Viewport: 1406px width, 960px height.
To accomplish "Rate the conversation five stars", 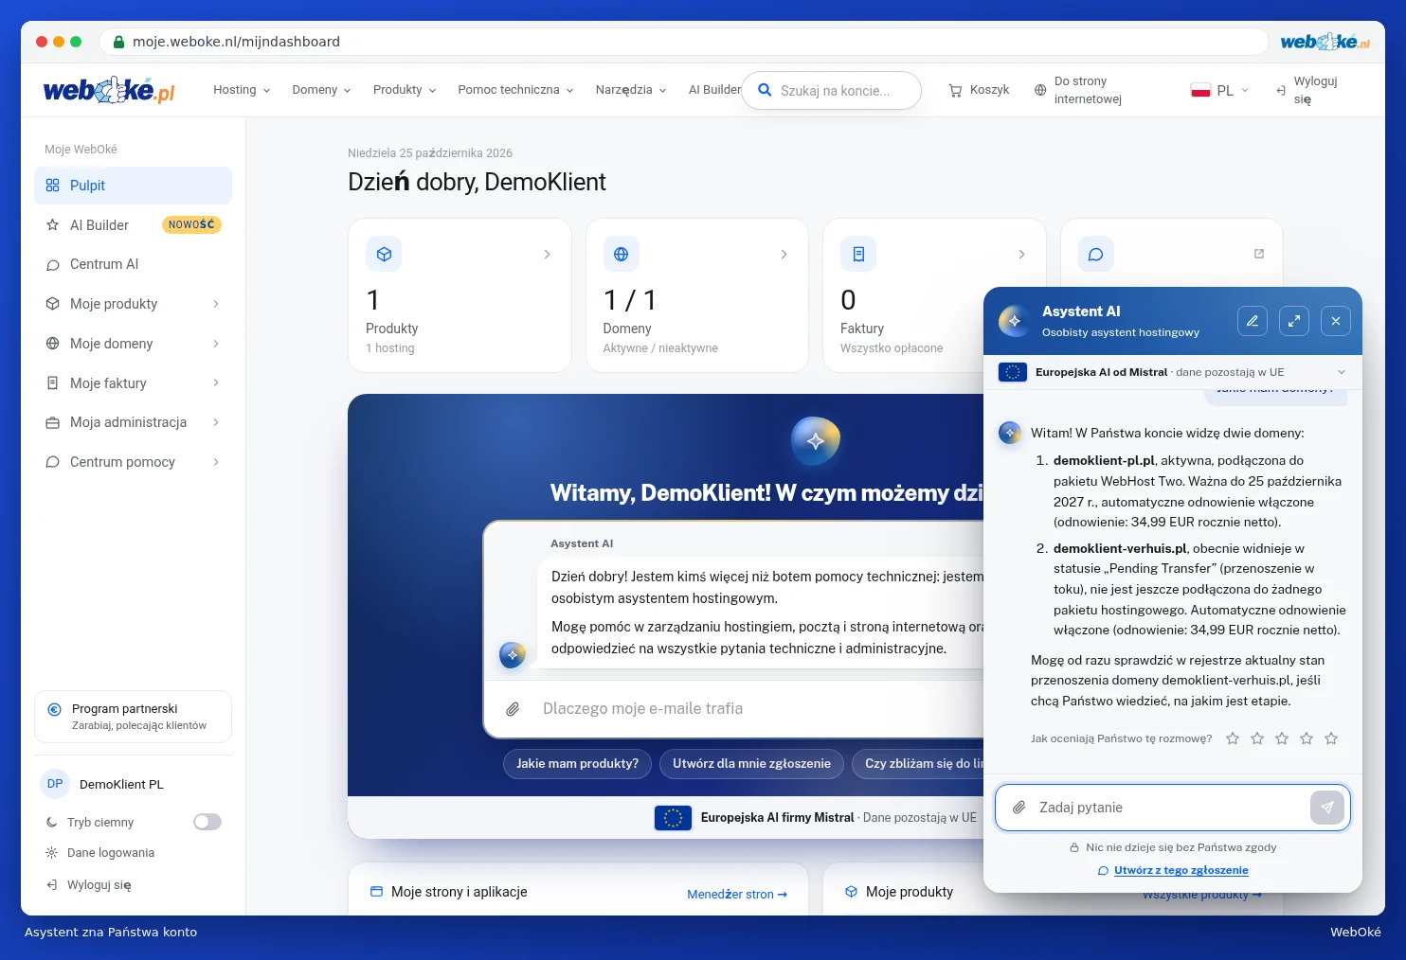I will click(x=1331, y=738).
